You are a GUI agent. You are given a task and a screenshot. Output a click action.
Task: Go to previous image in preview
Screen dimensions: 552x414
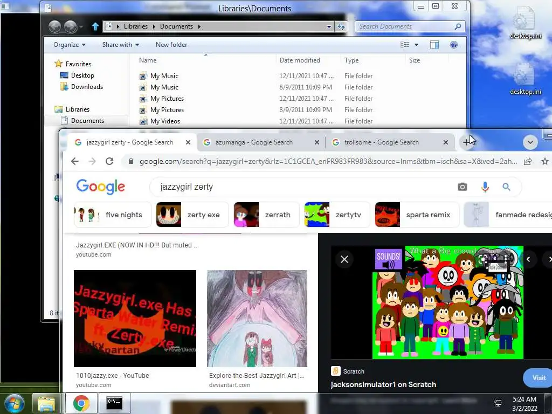[x=528, y=259]
